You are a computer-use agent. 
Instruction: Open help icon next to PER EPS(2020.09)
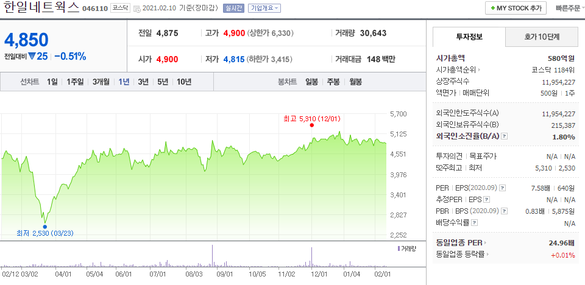[503, 188]
